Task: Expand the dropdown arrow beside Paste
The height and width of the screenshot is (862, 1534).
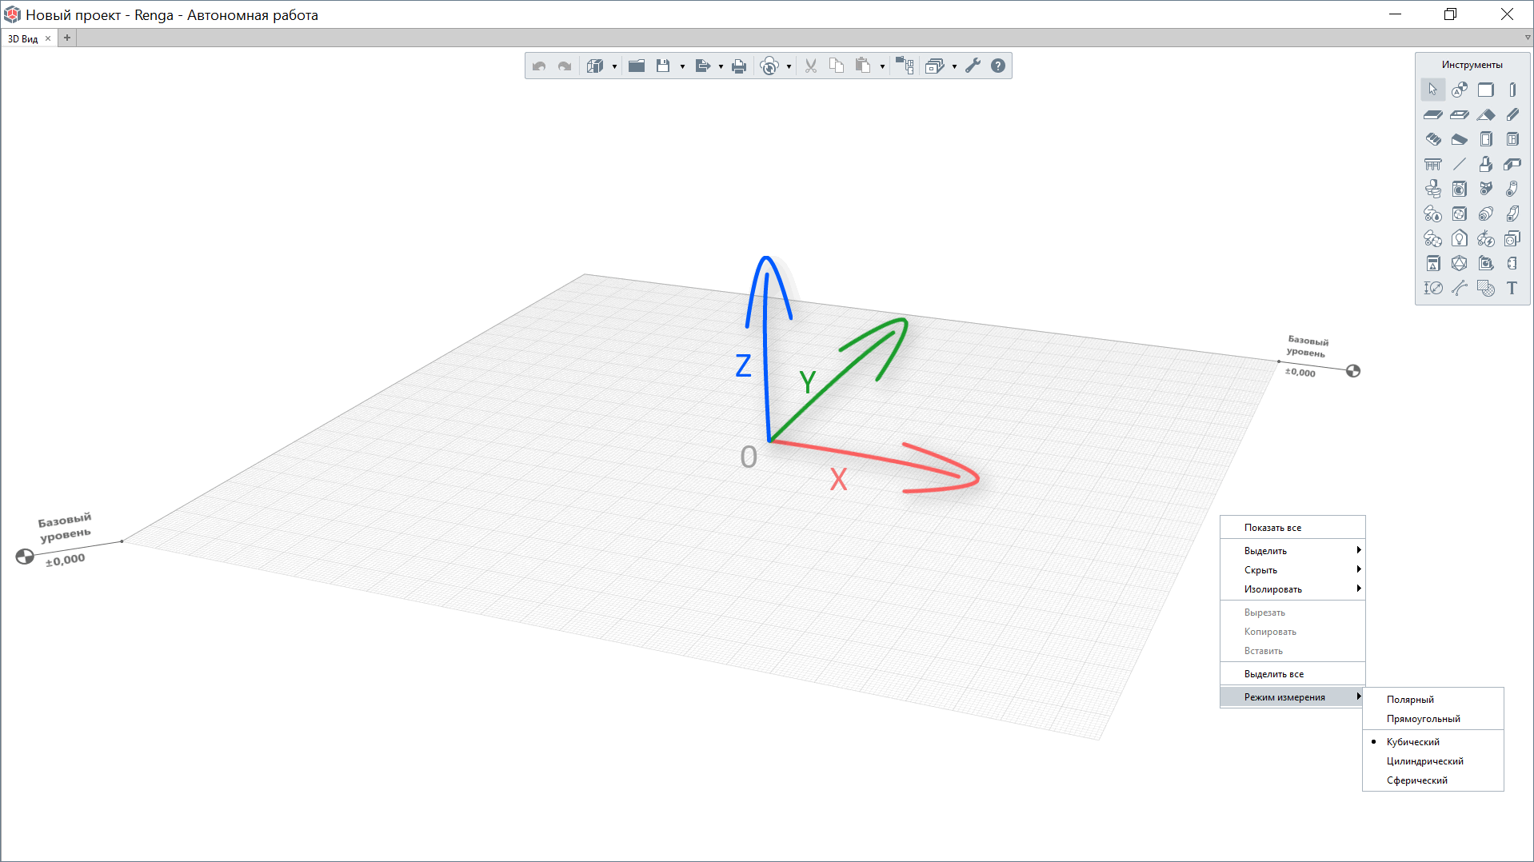Action: (882, 67)
